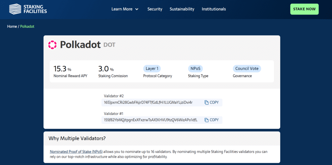Click the pink Polkadot logo icon
This screenshot has height=165, width=332.
52,45
